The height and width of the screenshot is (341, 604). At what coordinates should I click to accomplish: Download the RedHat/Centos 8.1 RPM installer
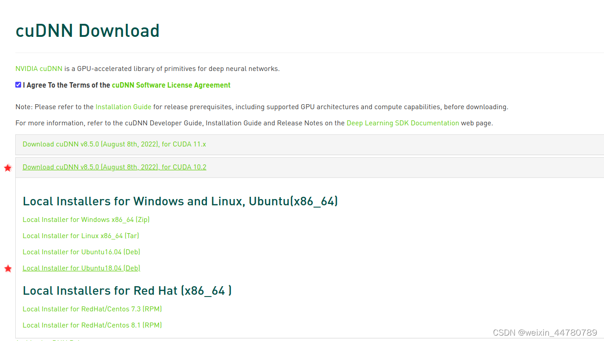pos(92,325)
